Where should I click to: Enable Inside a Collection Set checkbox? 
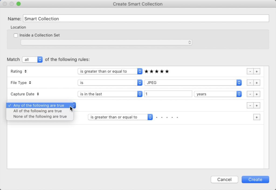tap(16, 35)
